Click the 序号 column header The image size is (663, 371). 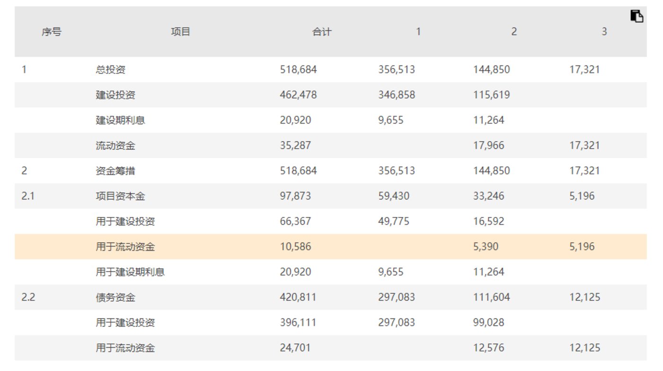pos(51,32)
